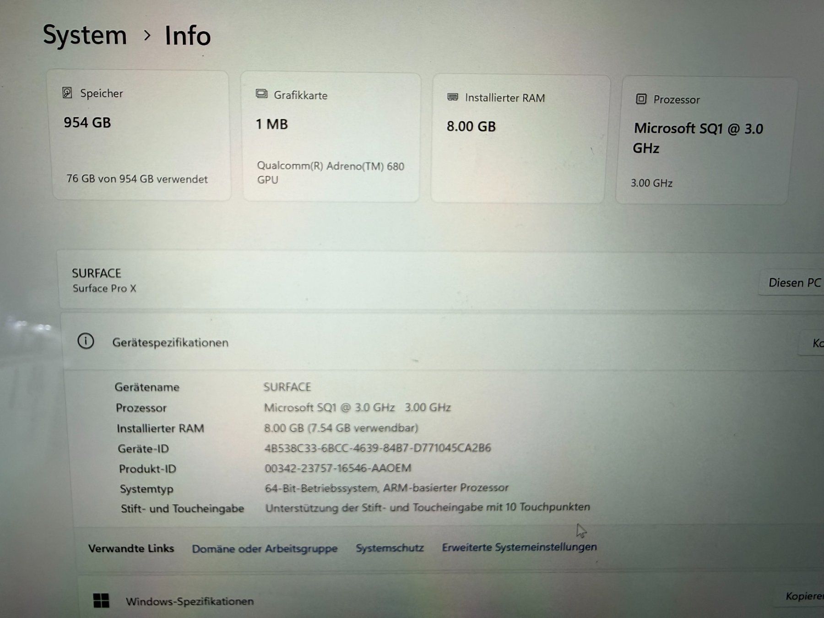Click the Grafikkarte display icon

pyautogui.click(x=261, y=94)
